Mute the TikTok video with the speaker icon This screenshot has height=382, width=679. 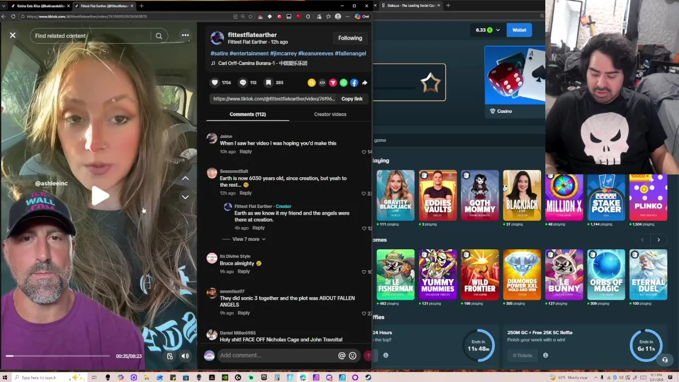point(185,356)
